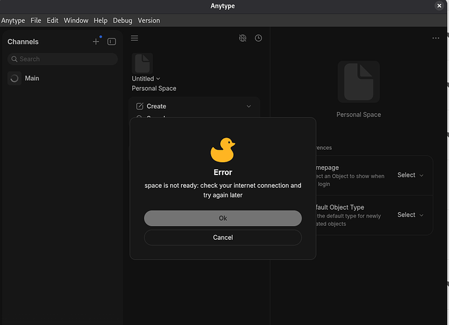This screenshot has height=325, width=449.
Task: Open the three-dot more options menu
Action: (x=435, y=38)
